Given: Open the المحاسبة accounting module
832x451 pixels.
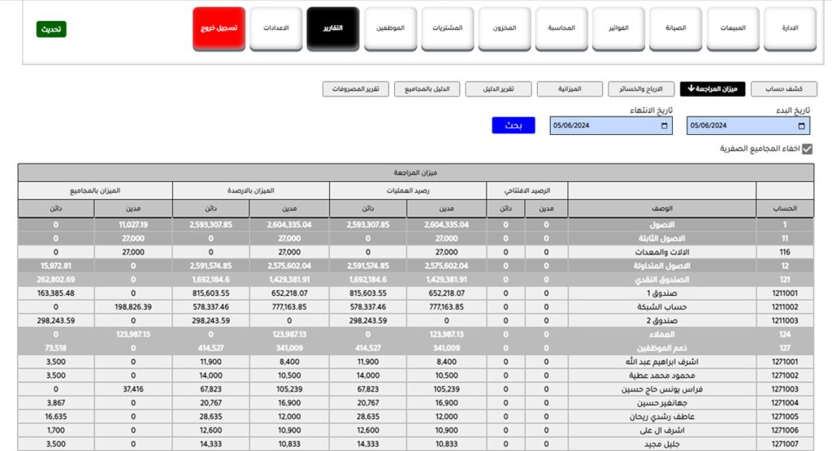Looking at the screenshot, I should pyautogui.click(x=561, y=28).
